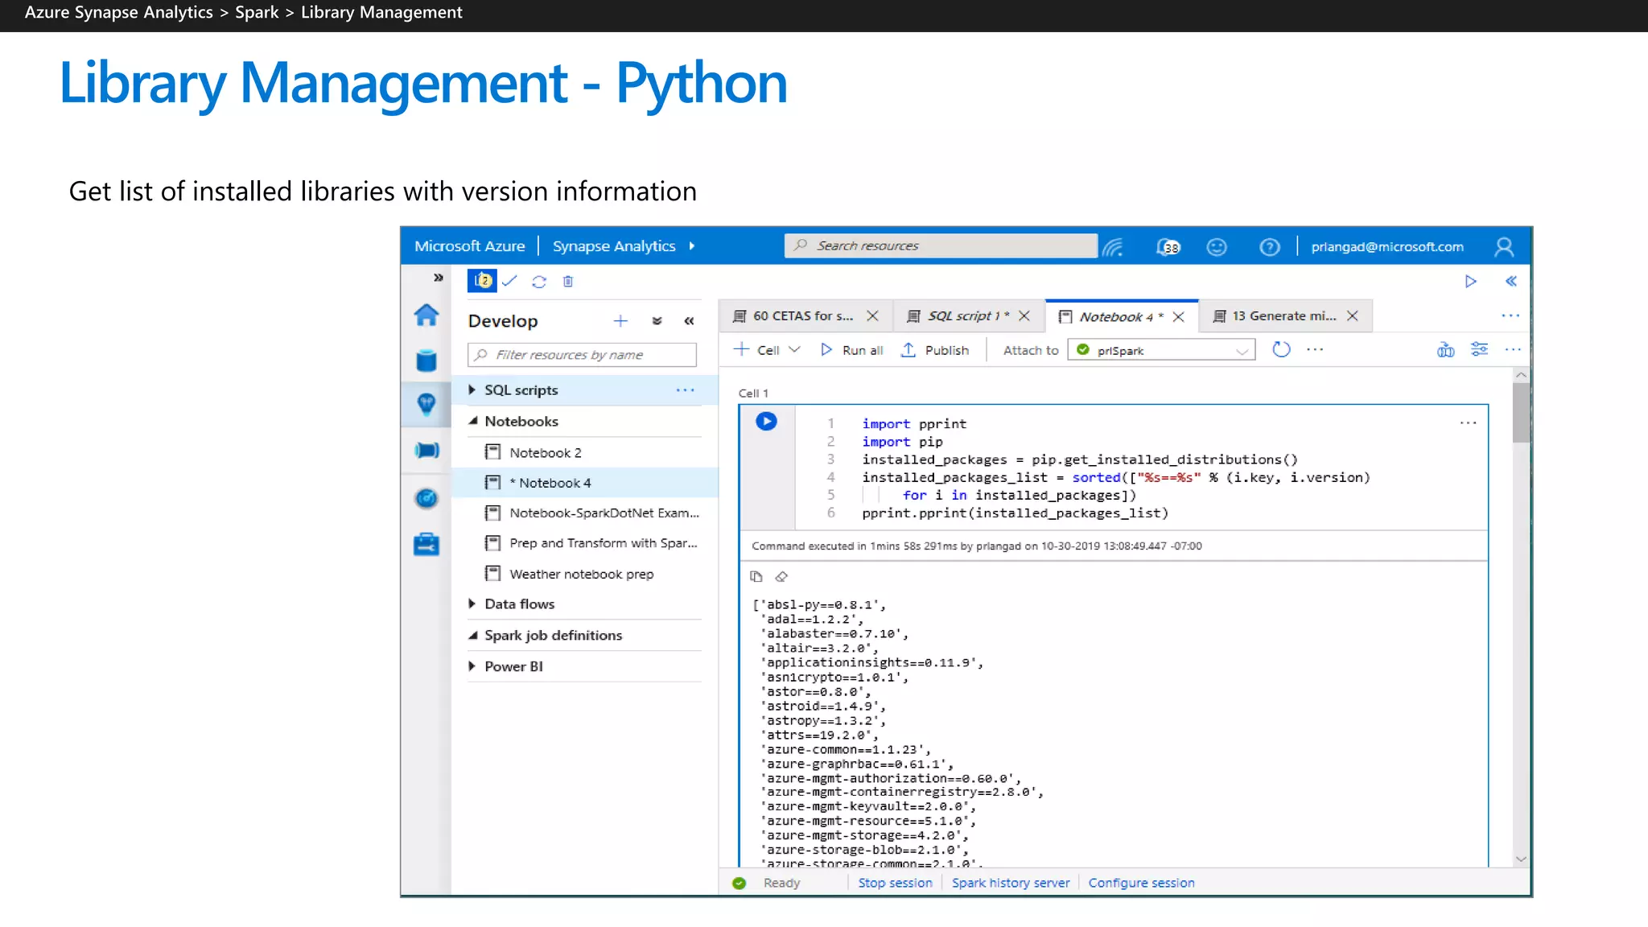Close the 60 CETAS tab
This screenshot has height=927, width=1648.
click(872, 316)
